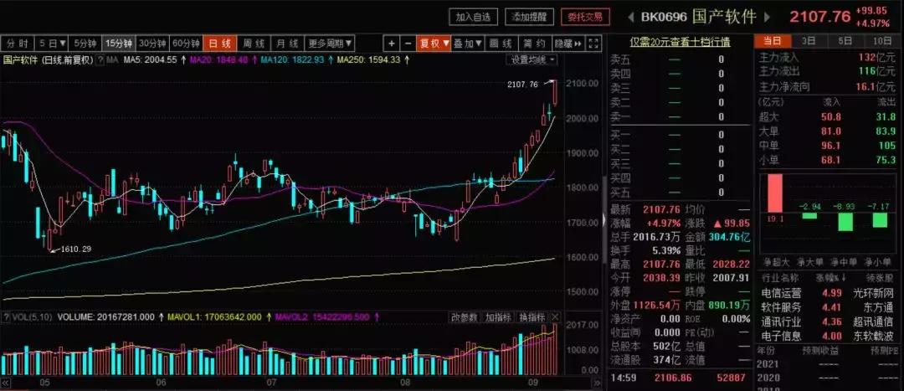Open the 复权 adjustment dropdown
Viewport: 904px width, 391px height.
coord(434,44)
